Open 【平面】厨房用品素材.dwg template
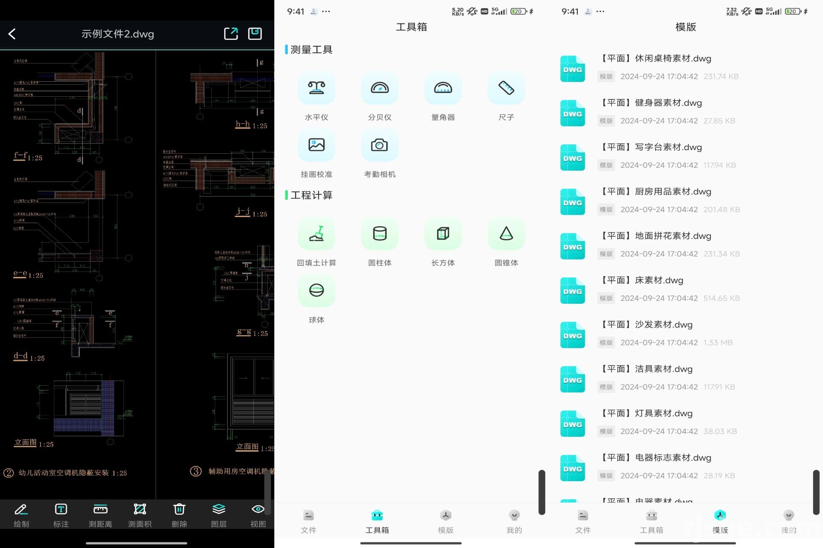The width and height of the screenshot is (823, 548). click(686, 201)
